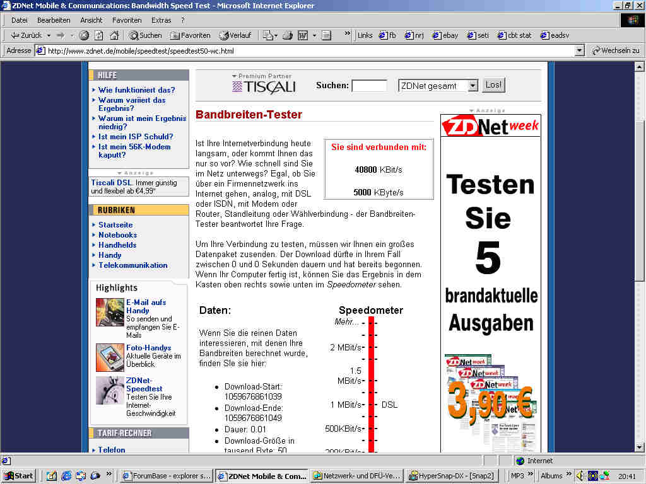Go back with the Zurück button
The width and height of the screenshot is (646, 484).
(x=25, y=35)
